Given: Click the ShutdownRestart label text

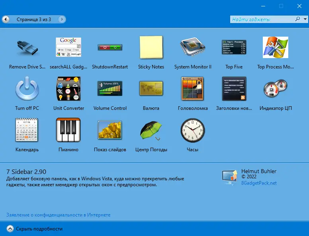Looking at the screenshot, I should (x=110, y=67).
